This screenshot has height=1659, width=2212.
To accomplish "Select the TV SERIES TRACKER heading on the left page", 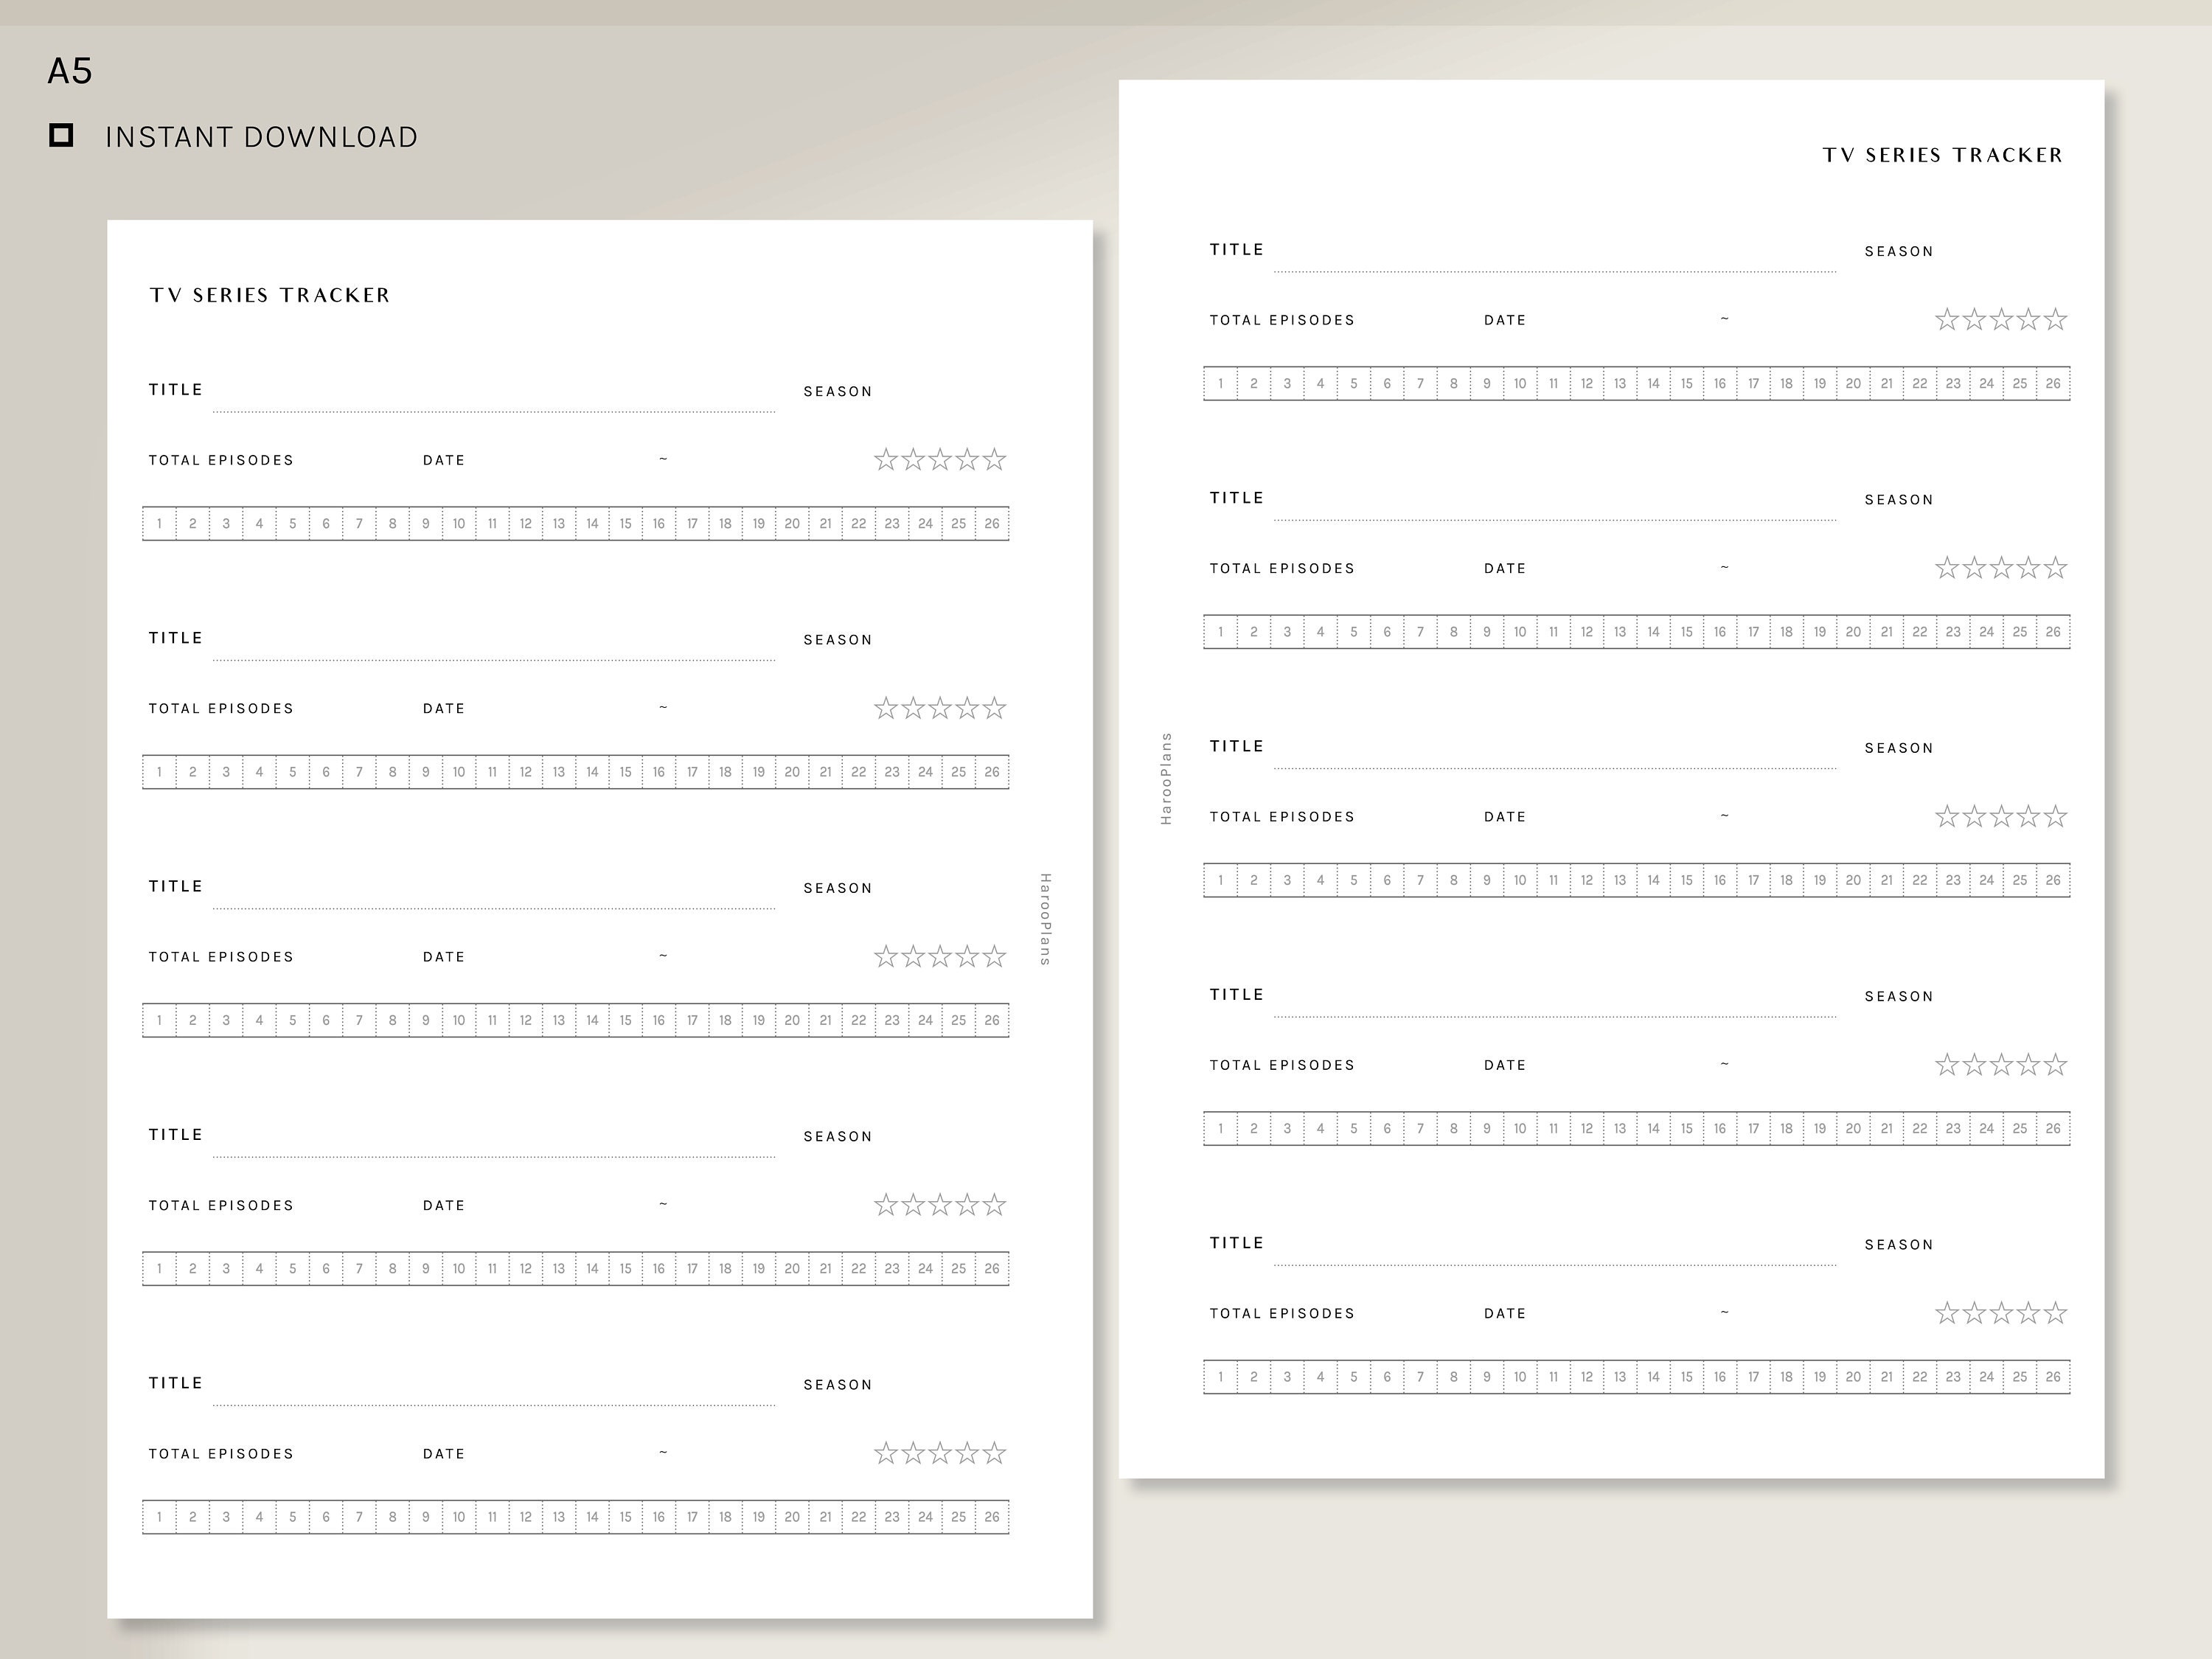I will pyautogui.click(x=268, y=295).
